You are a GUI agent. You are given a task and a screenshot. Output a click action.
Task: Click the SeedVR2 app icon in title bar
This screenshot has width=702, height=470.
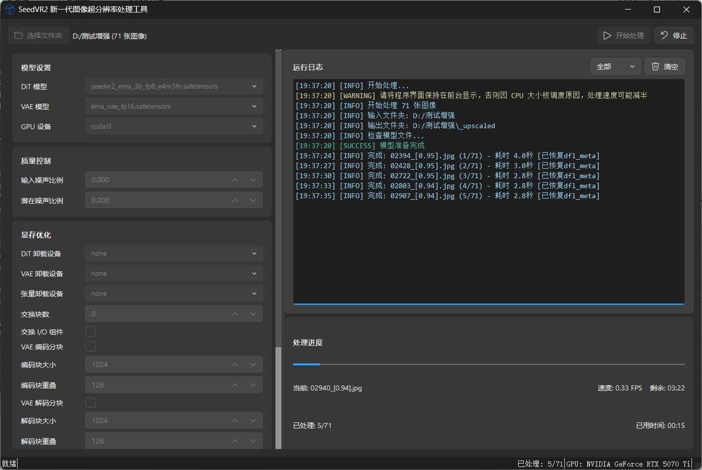[x=10, y=10]
